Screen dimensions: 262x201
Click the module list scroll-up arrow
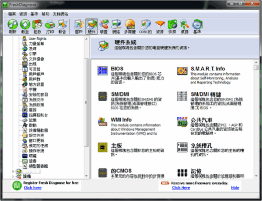point(256,62)
